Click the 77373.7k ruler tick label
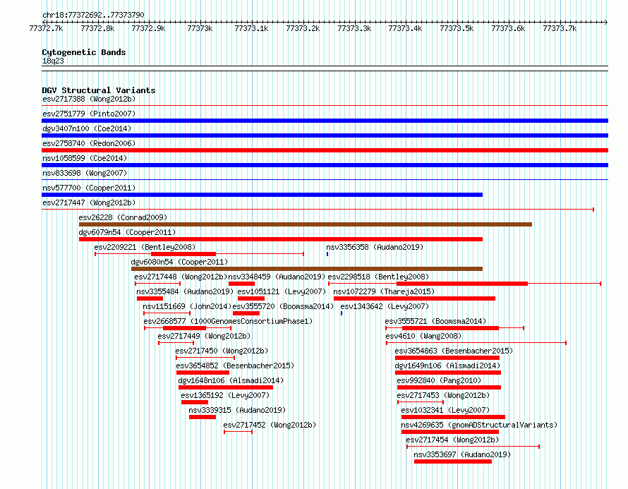Image resolution: width=628 pixels, height=489 pixels. point(560,28)
